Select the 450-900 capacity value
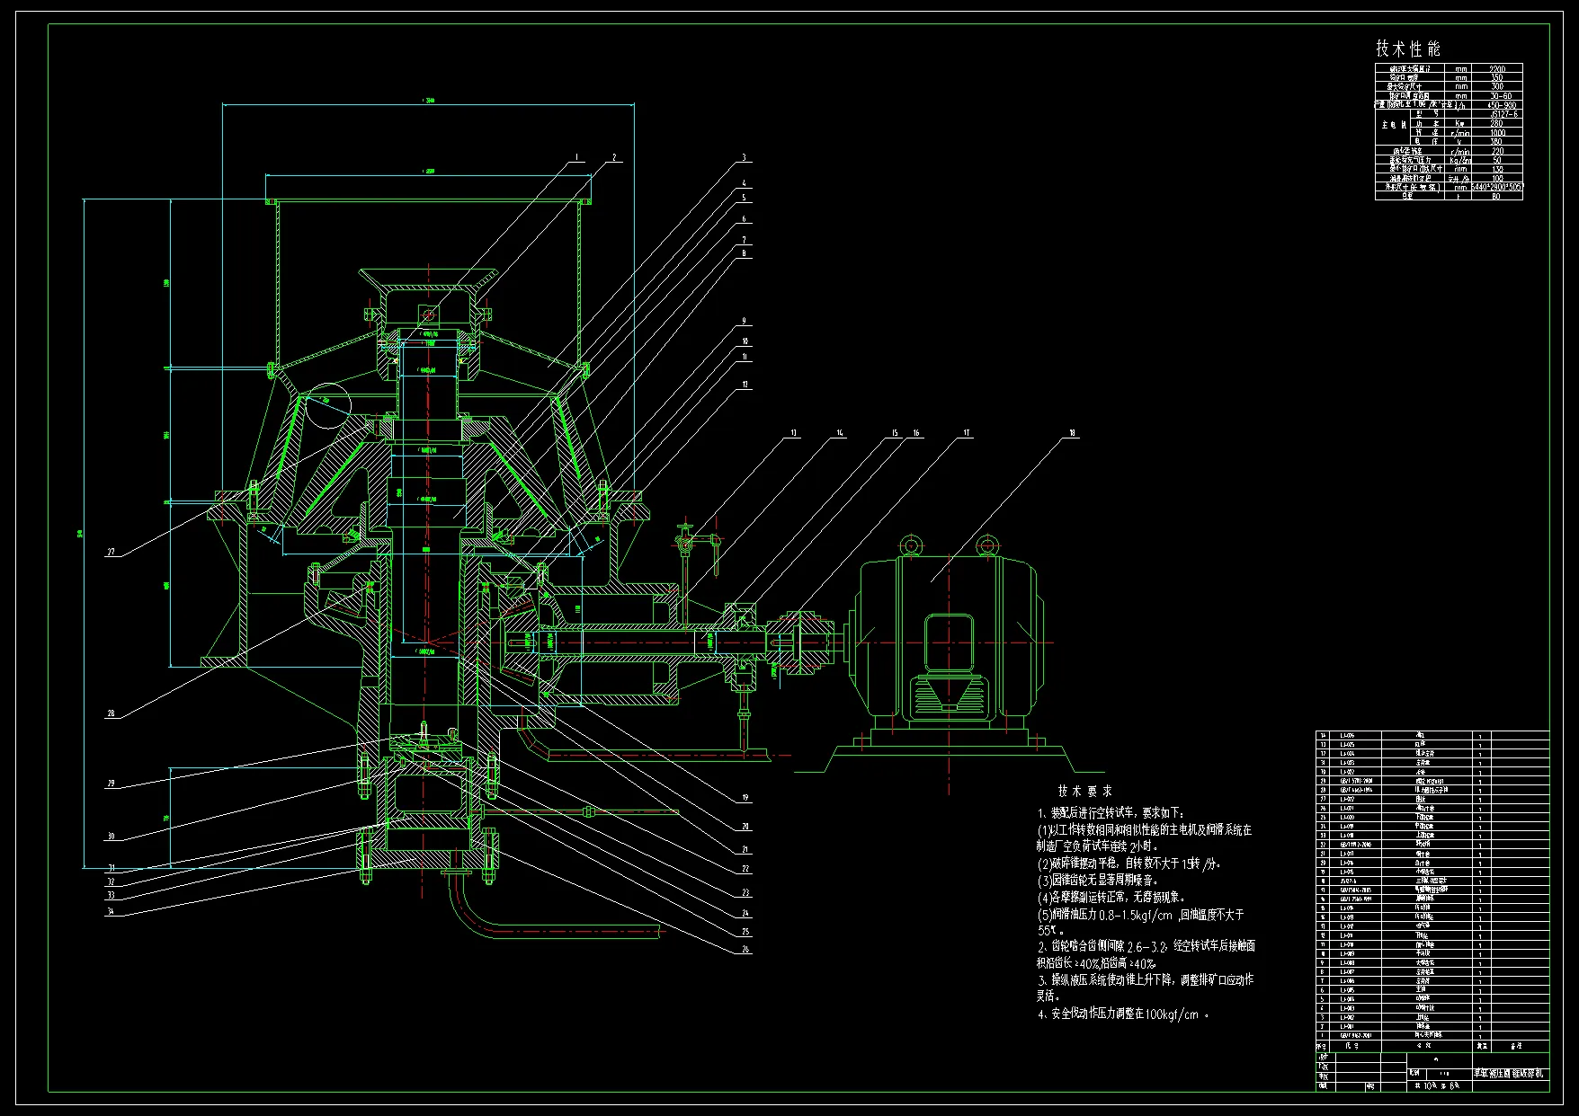Image resolution: width=1579 pixels, height=1116 pixels. 1502,105
